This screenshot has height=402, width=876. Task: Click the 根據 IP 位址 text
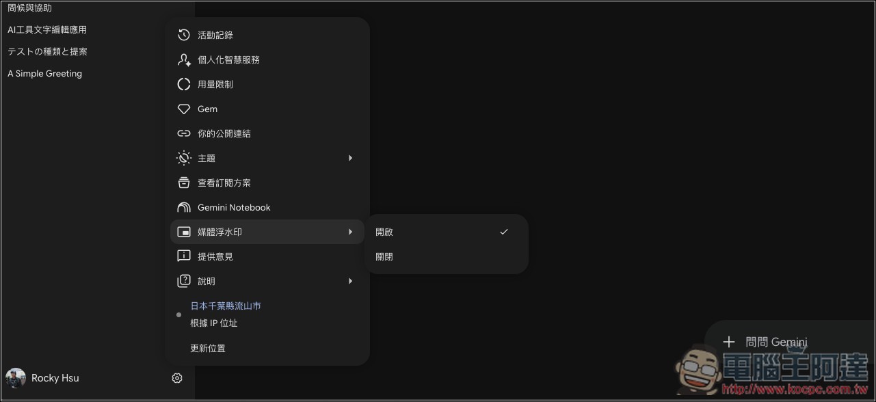coord(214,323)
